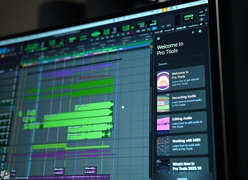Image resolution: width=248 pixels, height=180 pixels.
Task: Open the user account icon in Learn panel
Action: 193,32
